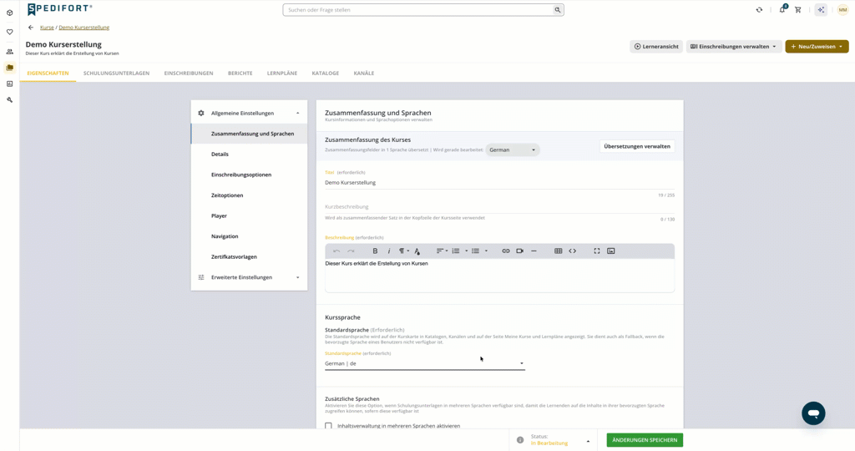Click the undo icon in the editor toolbar
Viewport: 855px width, 451px height.
336,251
